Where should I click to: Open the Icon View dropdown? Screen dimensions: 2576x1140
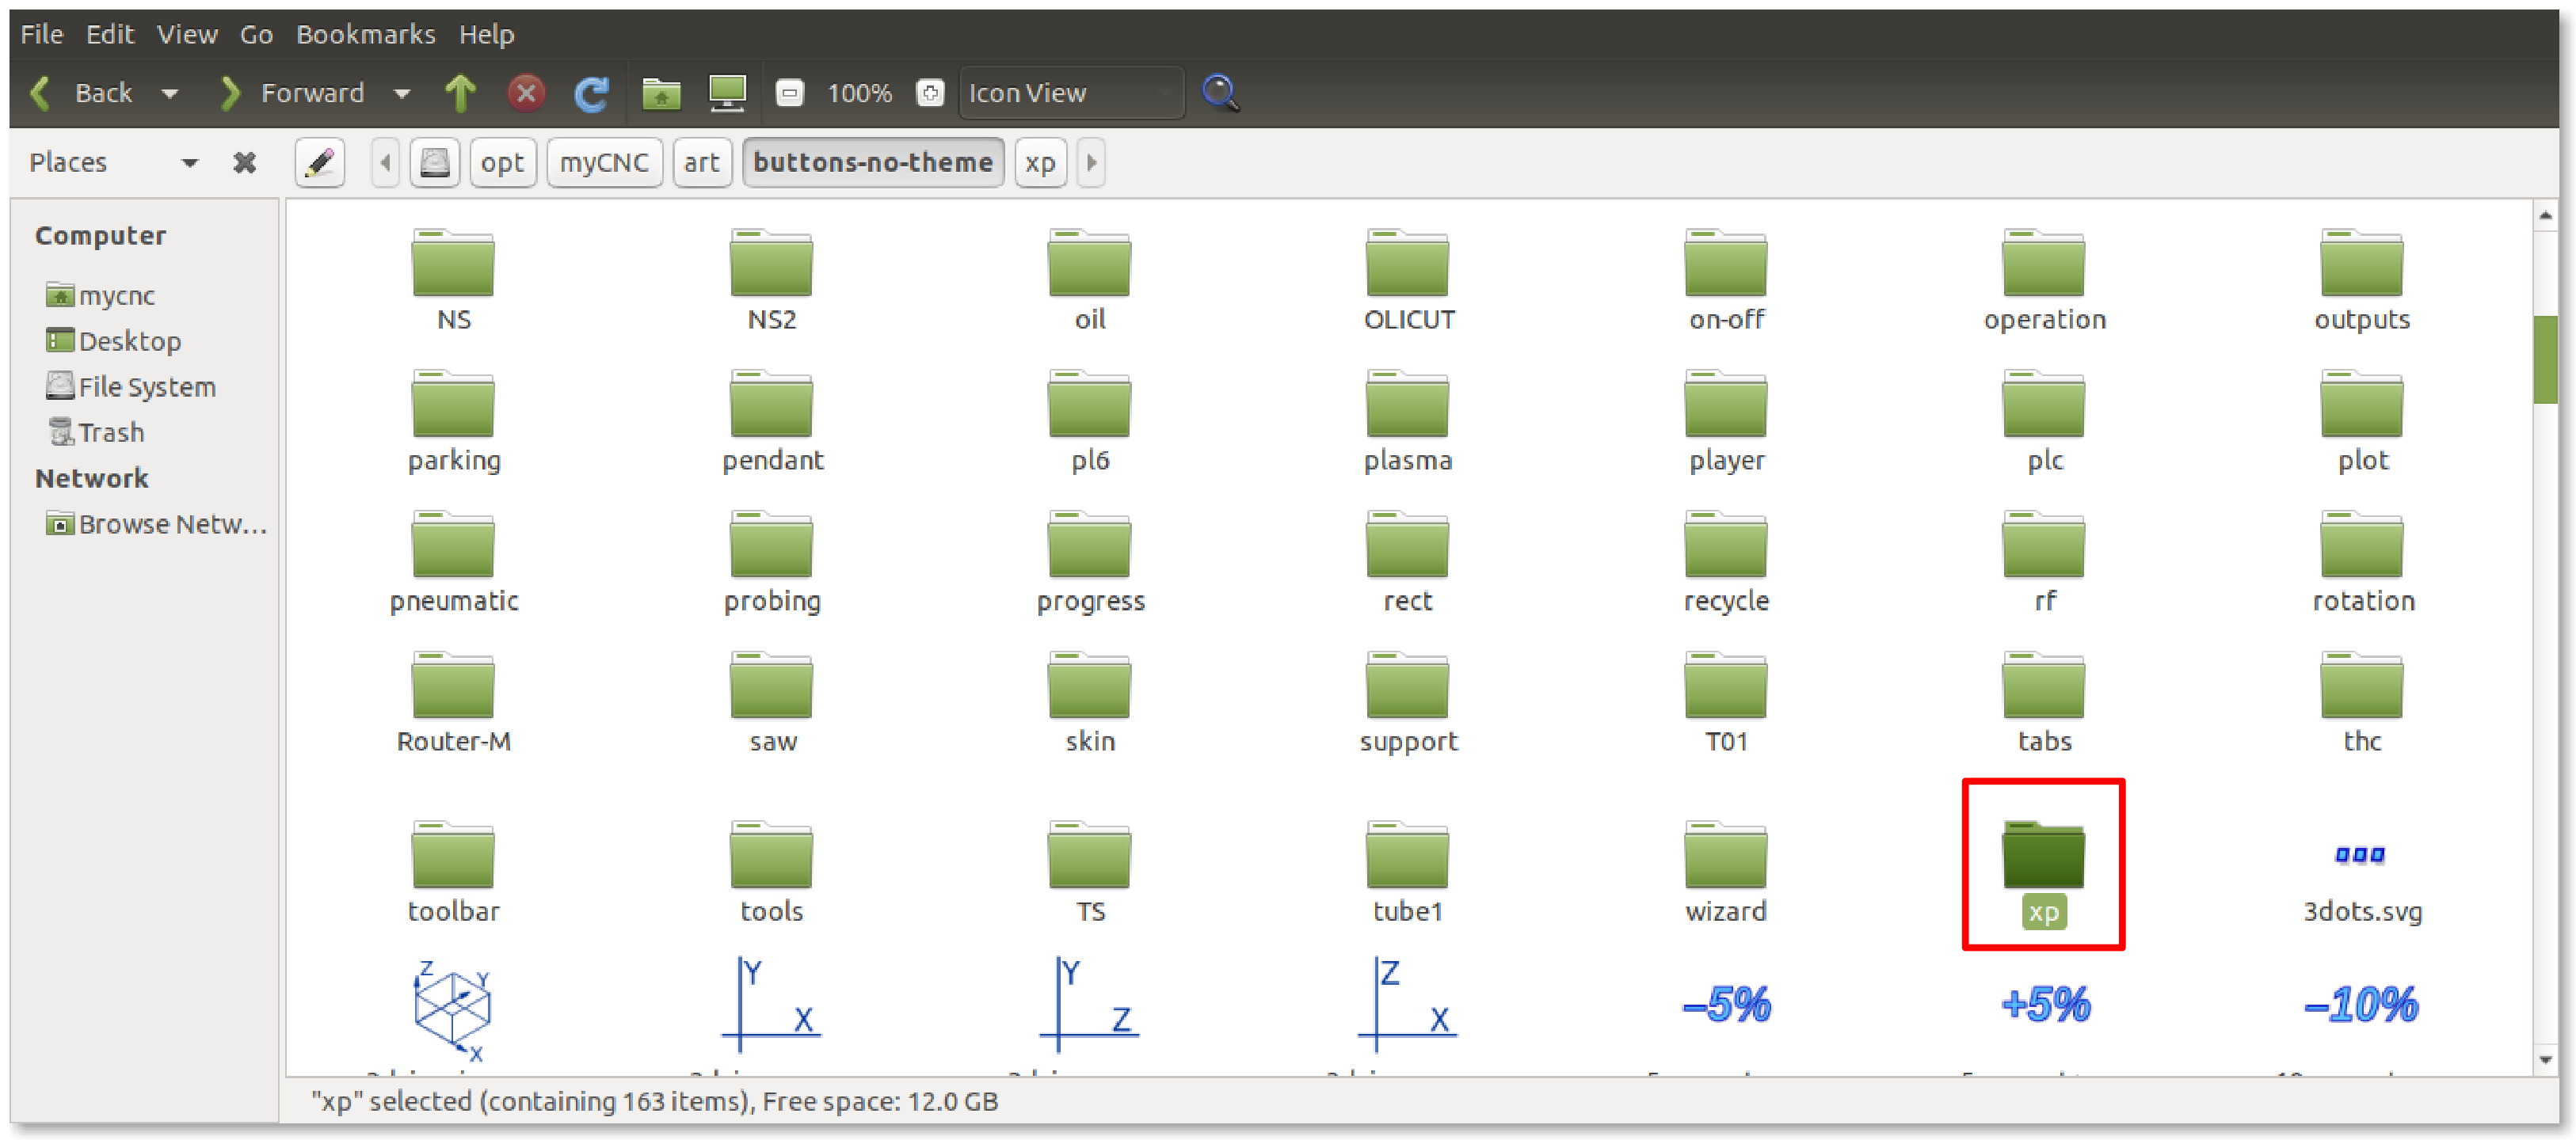(x=1070, y=93)
